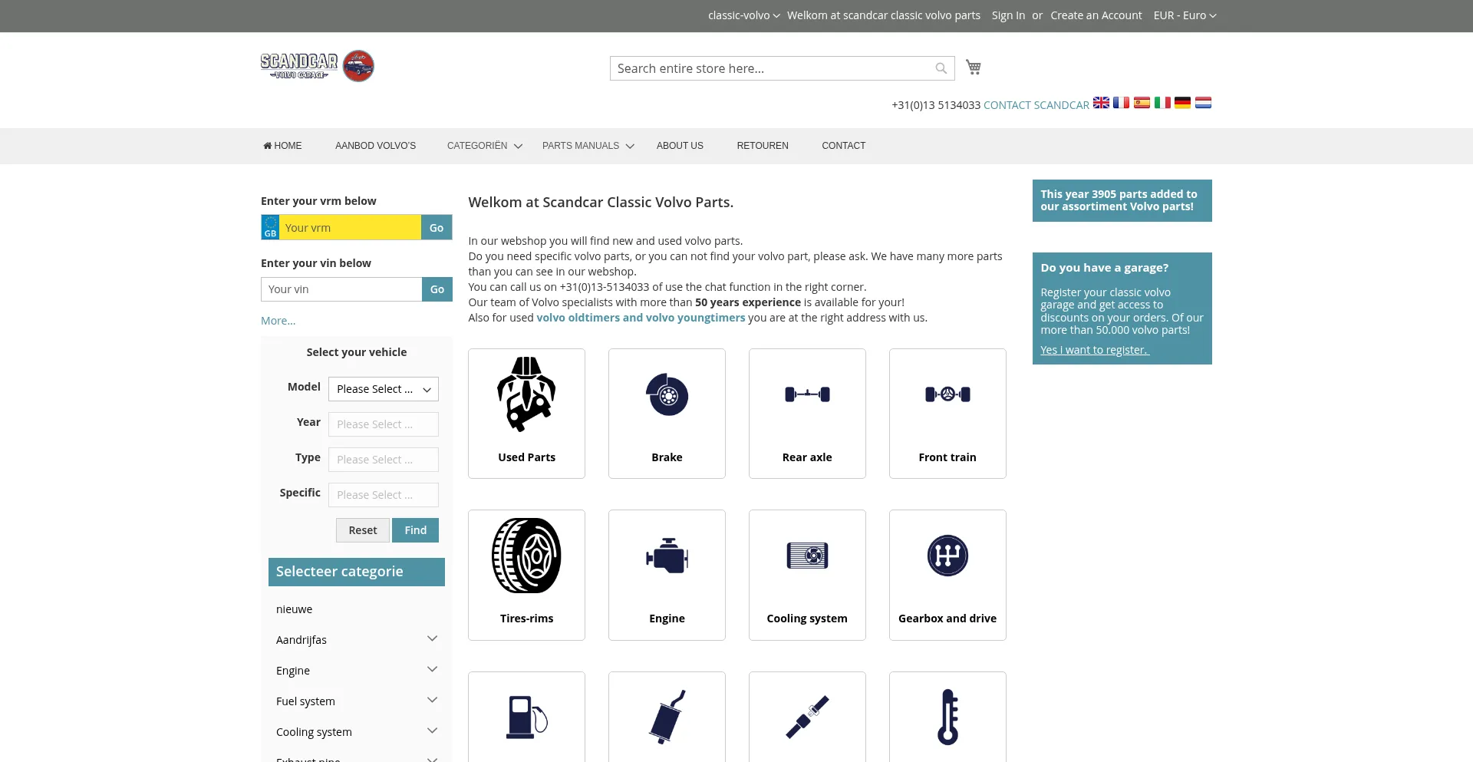
Task: Click volvo oldtimers and youngtimers link
Action: pos(641,318)
